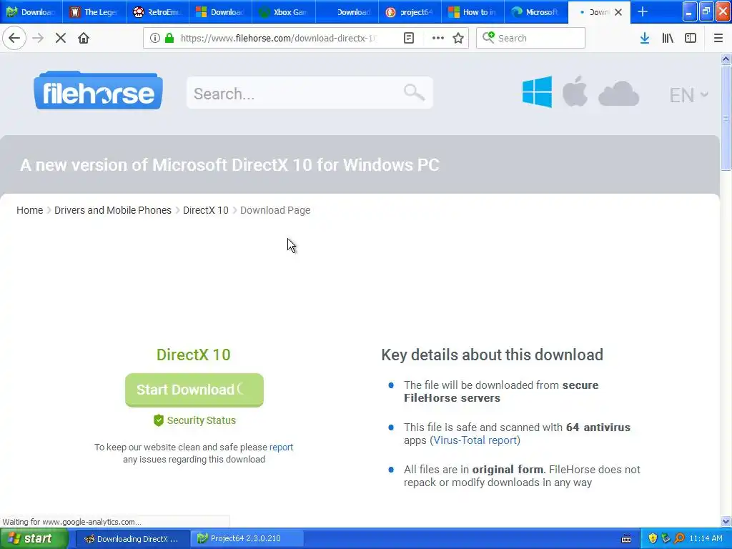This screenshot has height=549, width=732.
Task: Click the vertical scrollbar up arrow
Action: click(x=726, y=59)
